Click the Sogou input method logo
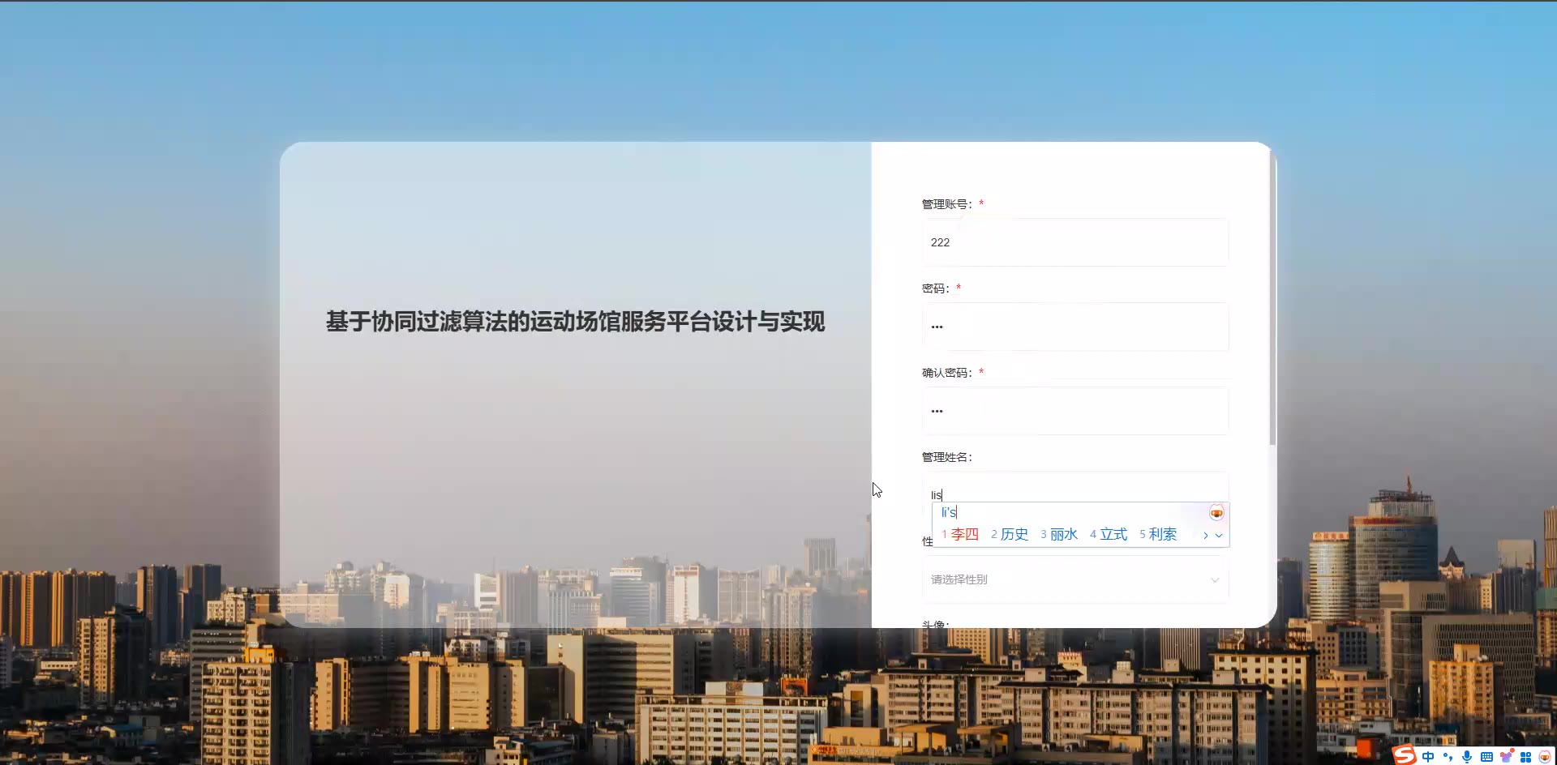 coord(1405,754)
